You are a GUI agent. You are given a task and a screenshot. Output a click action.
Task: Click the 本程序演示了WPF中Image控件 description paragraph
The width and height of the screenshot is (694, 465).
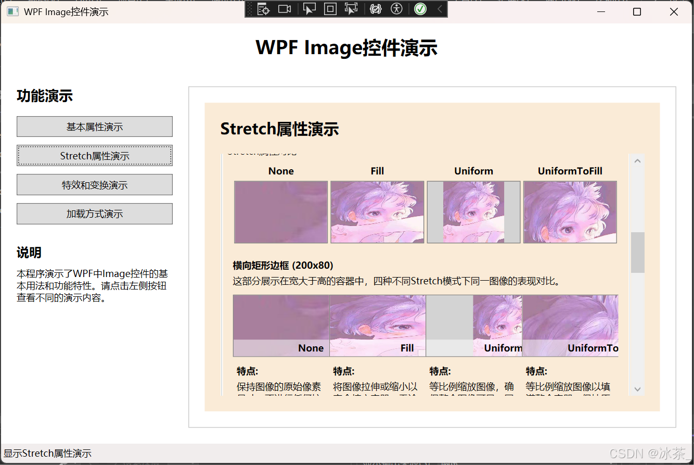[93, 286]
